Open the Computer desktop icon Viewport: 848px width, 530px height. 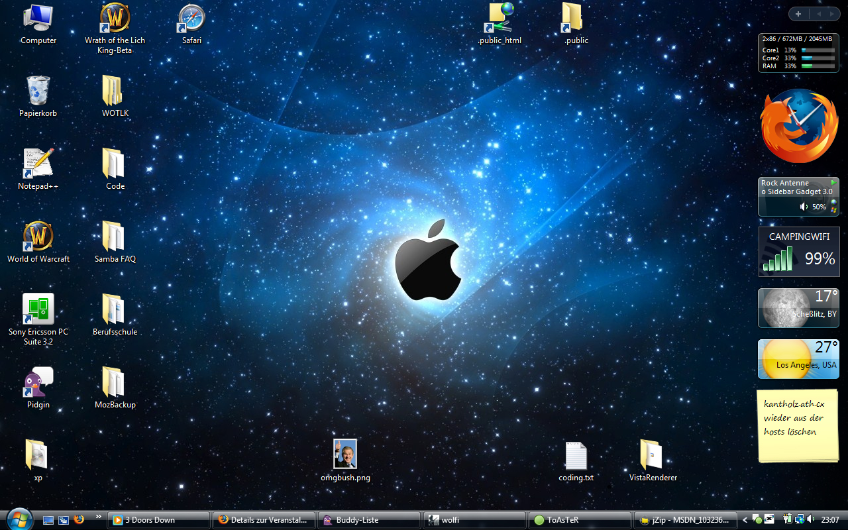click(38, 18)
